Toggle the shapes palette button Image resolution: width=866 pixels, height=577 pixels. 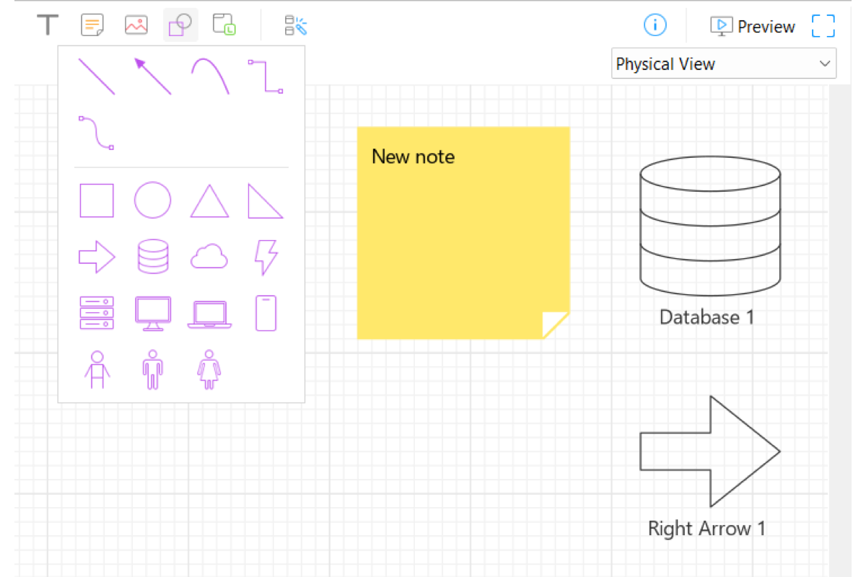(x=180, y=25)
